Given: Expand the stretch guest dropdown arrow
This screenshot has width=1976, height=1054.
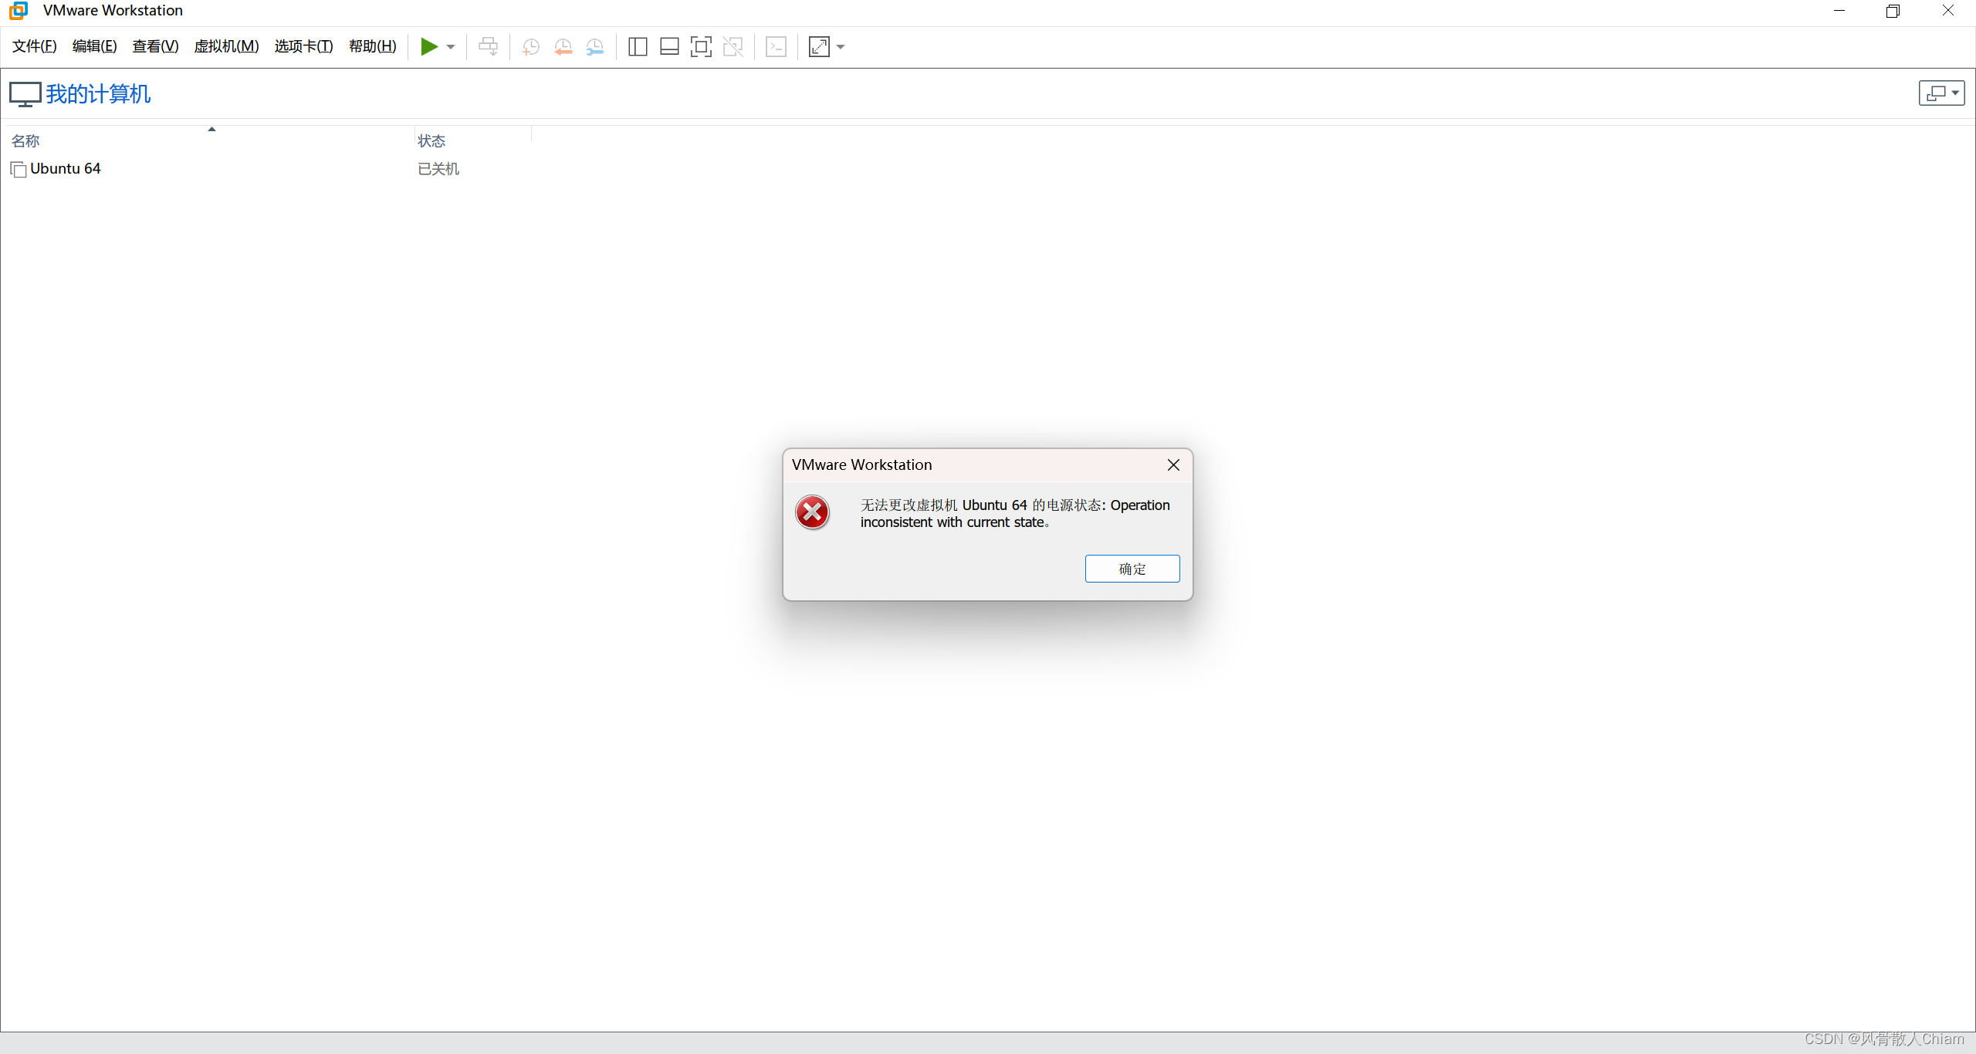Looking at the screenshot, I should [x=841, y=47].
